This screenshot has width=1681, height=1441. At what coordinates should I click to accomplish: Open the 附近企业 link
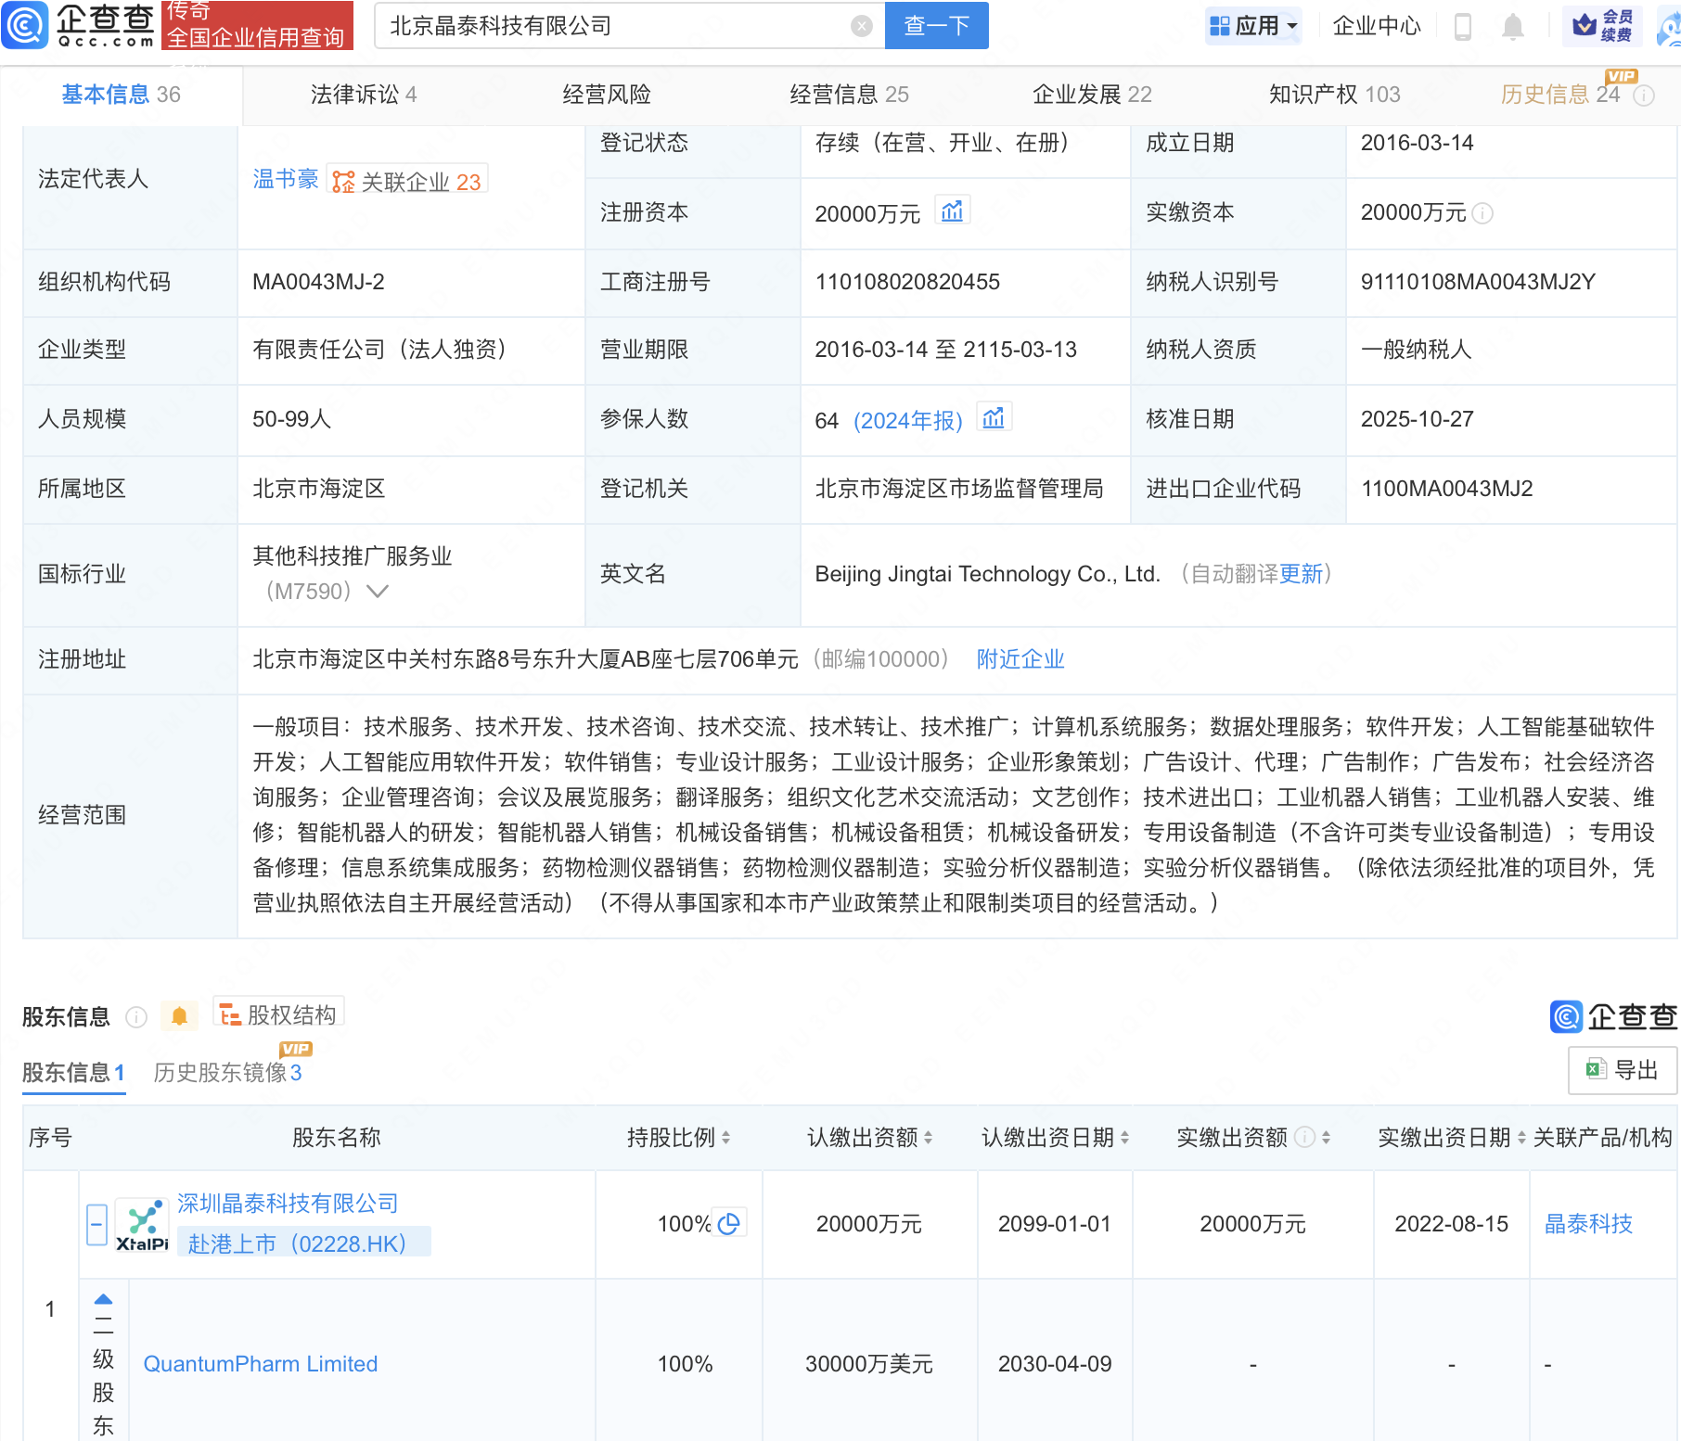tap(1020, 659)
